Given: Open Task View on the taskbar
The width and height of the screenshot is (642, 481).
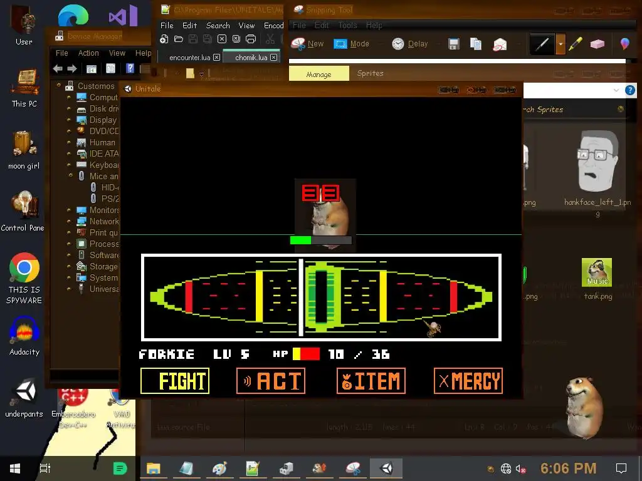Looking at the screenshot, I should 45,468.
